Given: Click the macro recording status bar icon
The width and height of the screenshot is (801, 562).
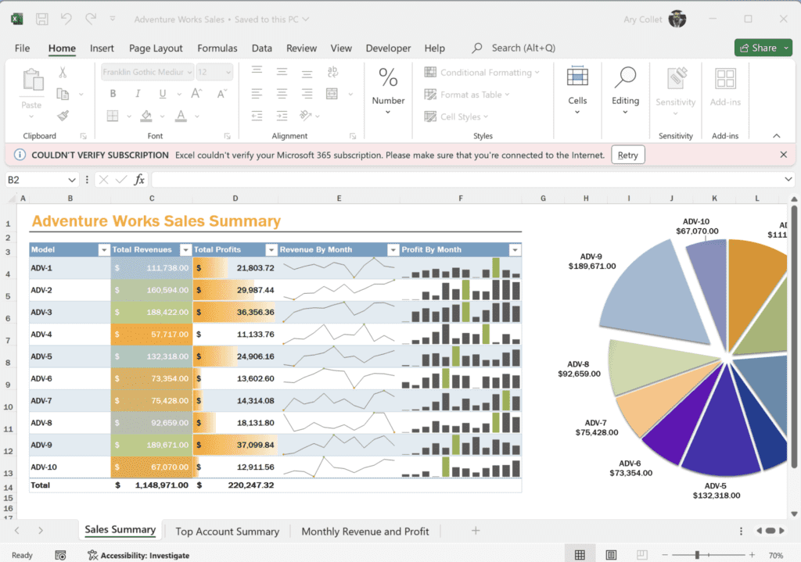Looking at the screenshot, I should (x=60, y=555).
